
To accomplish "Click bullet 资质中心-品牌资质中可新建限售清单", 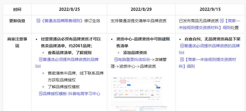I will (143, 42).
